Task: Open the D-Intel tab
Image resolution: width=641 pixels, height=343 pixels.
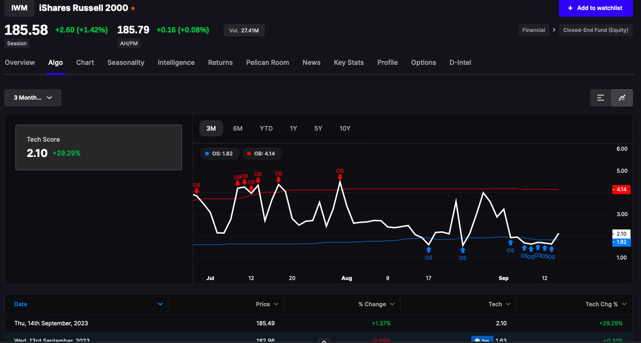Action: [x=460, y=62]
